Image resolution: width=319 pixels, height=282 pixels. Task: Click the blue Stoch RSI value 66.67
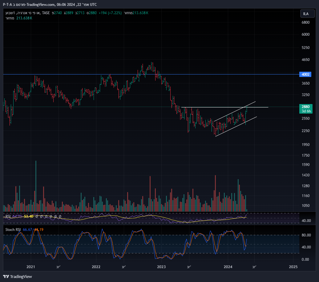[x=28, y=229]
